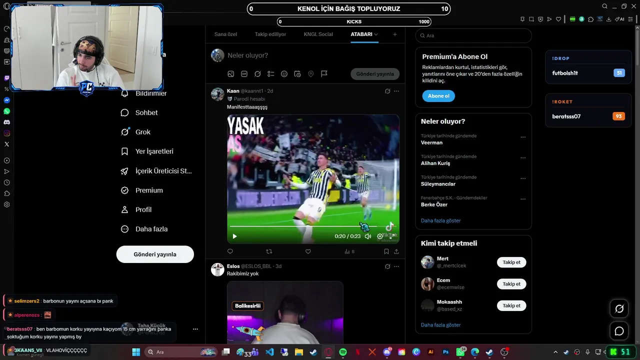Click the Windows Start button
This screenshot has height=360, width=640.
136,352
